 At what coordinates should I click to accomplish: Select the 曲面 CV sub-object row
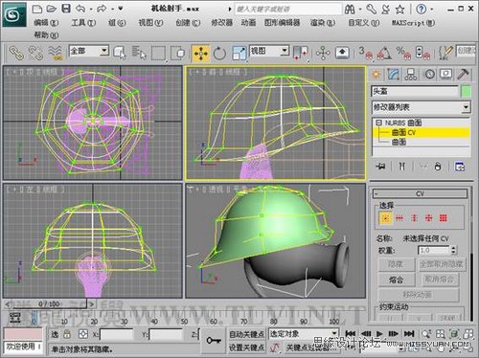tap(422, 132)
